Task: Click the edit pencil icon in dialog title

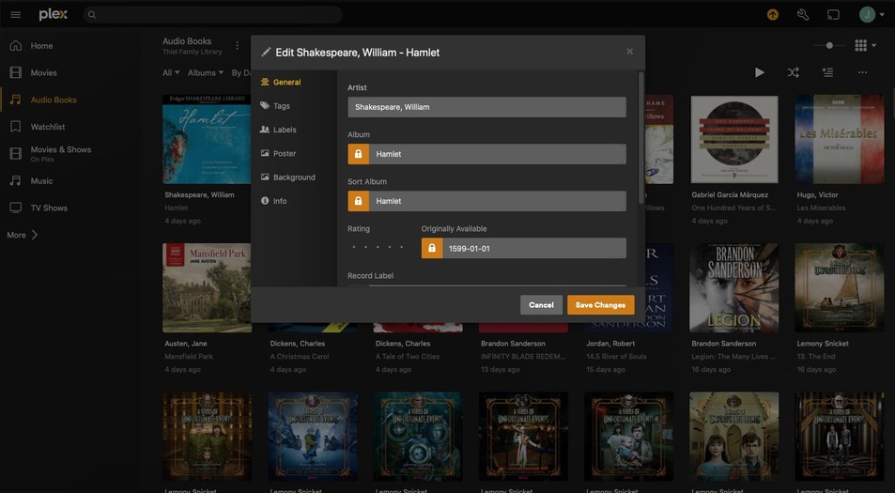Action: [x=266, y=52]
